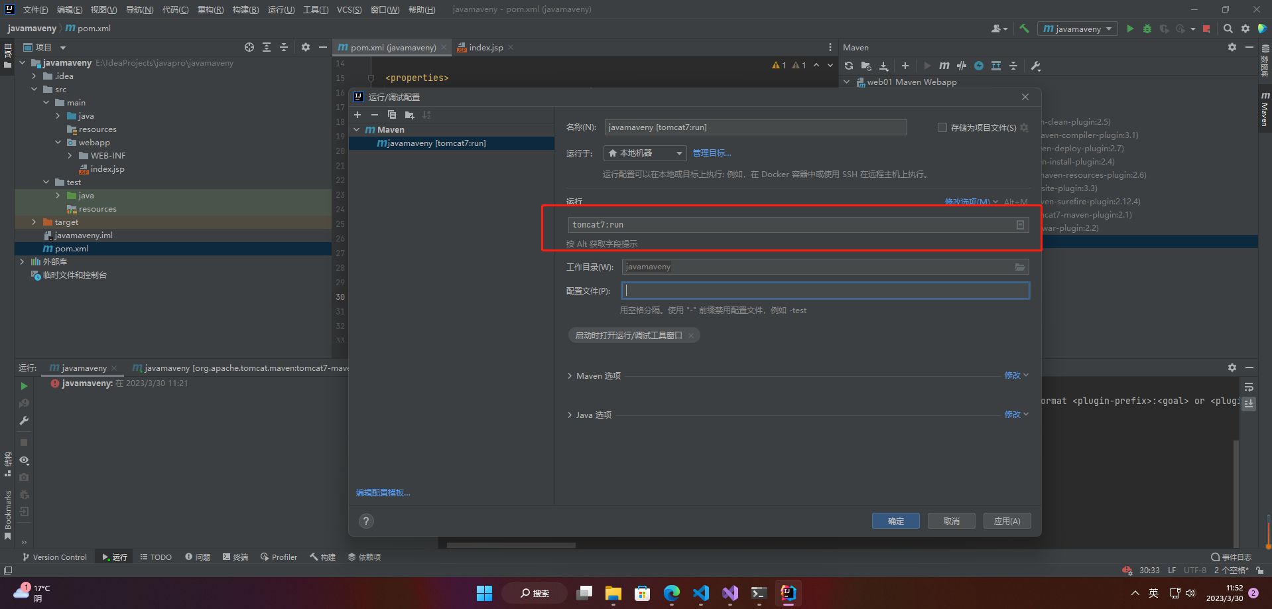Build the project with the hammer icon
This screenshot has width=1272, height=609.
click(x=1024, y=29)
